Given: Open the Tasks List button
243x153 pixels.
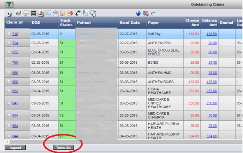Looking at the screenshot, I should click(63, 148).
